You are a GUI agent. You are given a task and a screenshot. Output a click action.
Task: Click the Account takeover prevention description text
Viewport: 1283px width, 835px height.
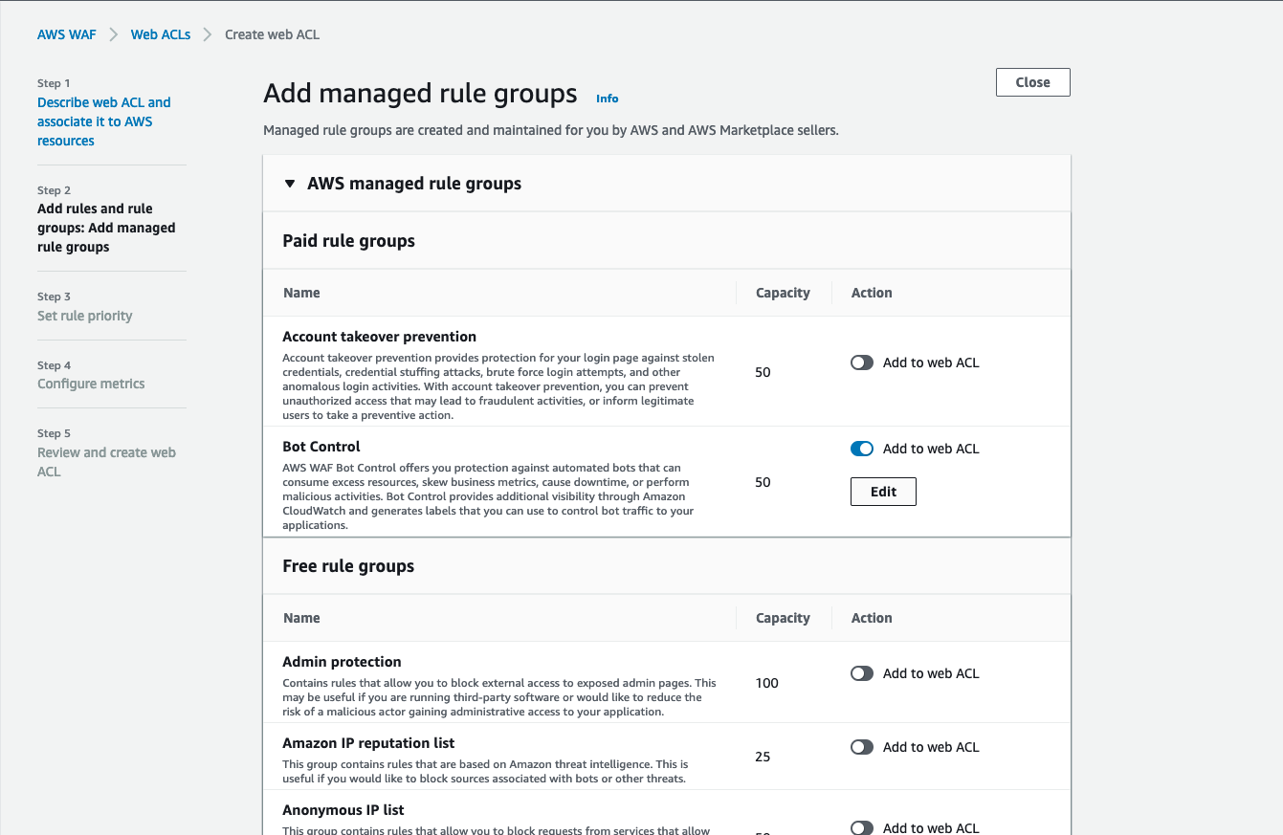(498, 386)
